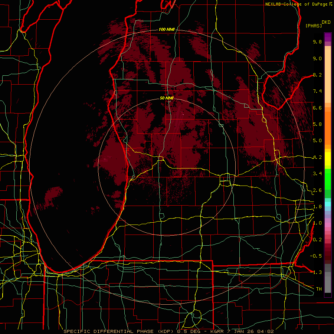Pick the purple segment on the color bar

click(x=328, y=37)
